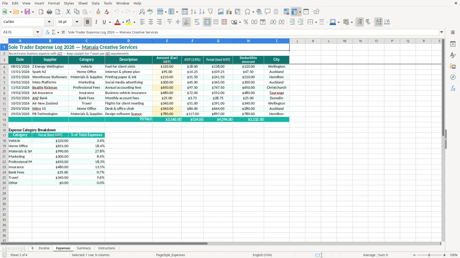Screen dimensions: 460x258
Task: Click Sort Descending icon
Action: coord(202,12)
